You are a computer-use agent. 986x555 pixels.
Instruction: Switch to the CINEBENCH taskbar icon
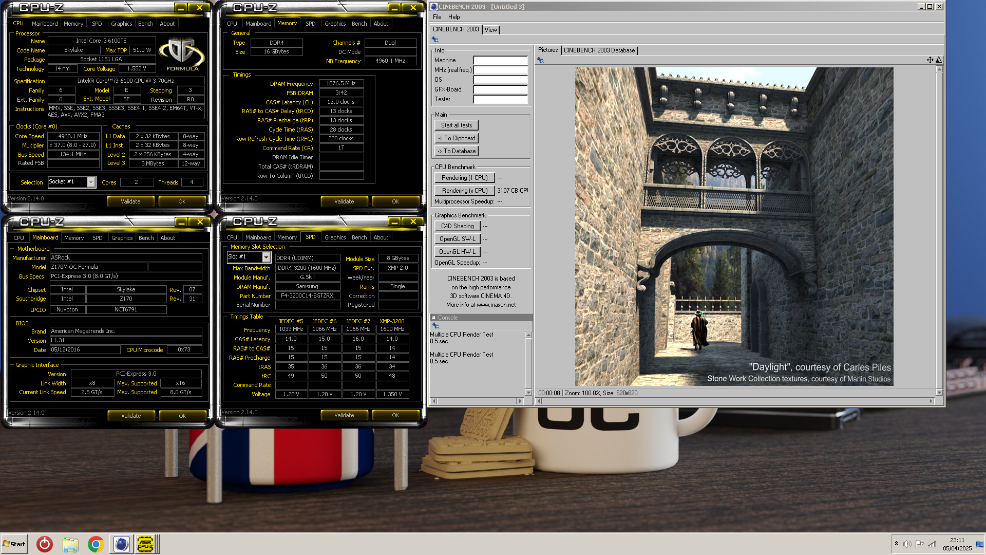tap(121, 544)
